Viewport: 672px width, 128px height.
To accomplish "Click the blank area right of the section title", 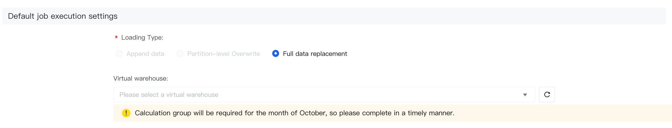I will [x=382, y=16].
